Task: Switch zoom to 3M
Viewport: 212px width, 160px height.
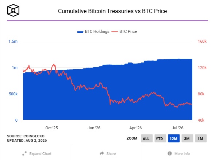Action: point(187,138)
